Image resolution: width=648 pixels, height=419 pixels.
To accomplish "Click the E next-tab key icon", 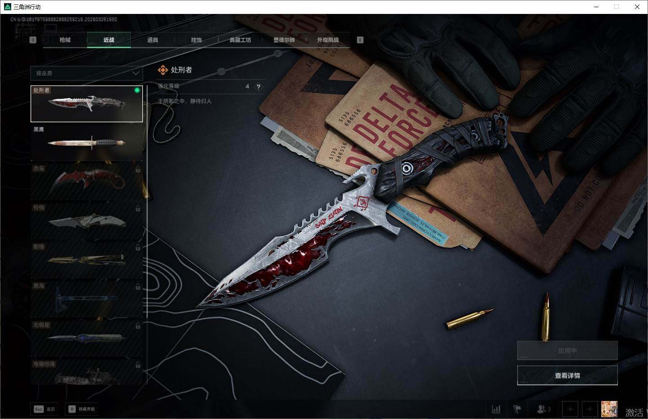I will (360, 40).
